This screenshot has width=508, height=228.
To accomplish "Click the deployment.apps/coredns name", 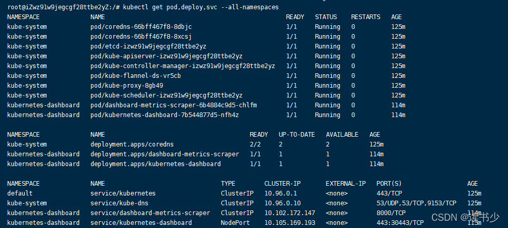I will point(125,144).
